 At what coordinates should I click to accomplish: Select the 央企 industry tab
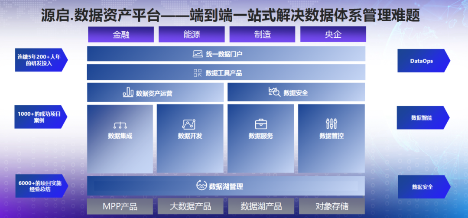333,34
